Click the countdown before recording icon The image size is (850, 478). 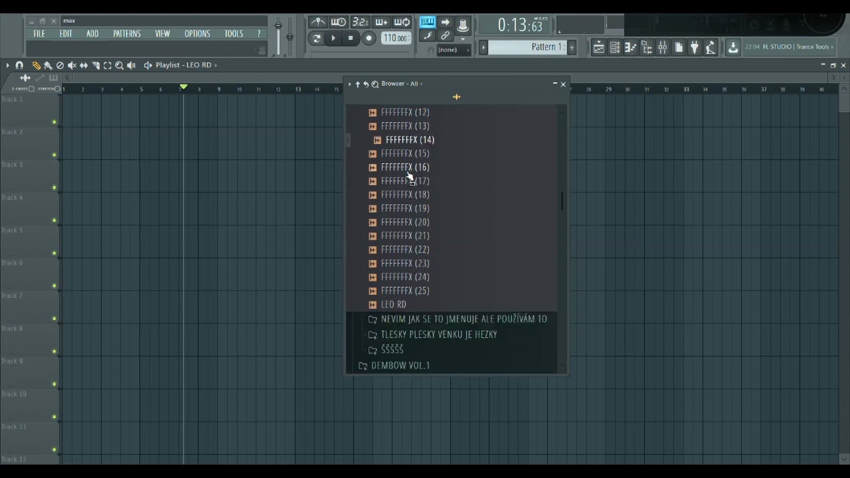tap(360, 23)
